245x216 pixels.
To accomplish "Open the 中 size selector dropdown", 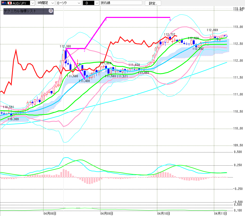I will 97,3.
